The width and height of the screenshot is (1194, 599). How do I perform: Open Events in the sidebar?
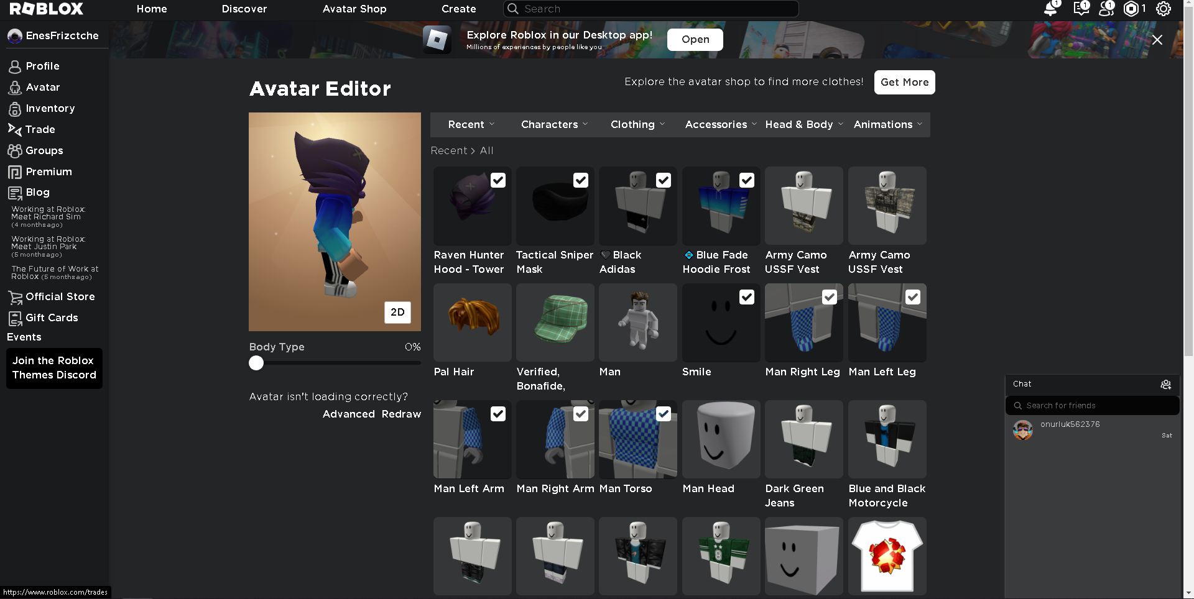tap(24, 337)
